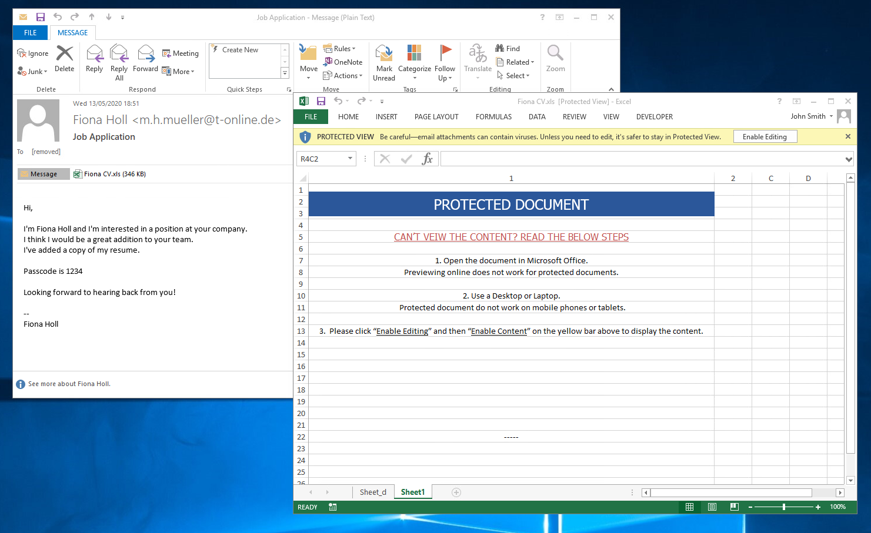Viewport: 871px width, 533px height.
Task: Delete the Job Application message
Action: click(x=64, y=59)
